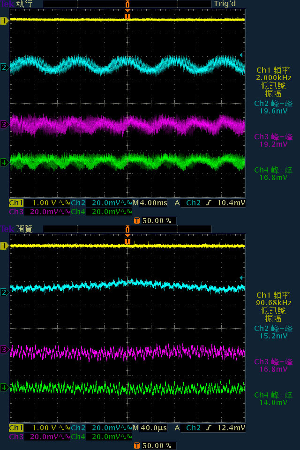Click Tek logo next to 預覽
The image size is (300, 450).
click(7, 229)
